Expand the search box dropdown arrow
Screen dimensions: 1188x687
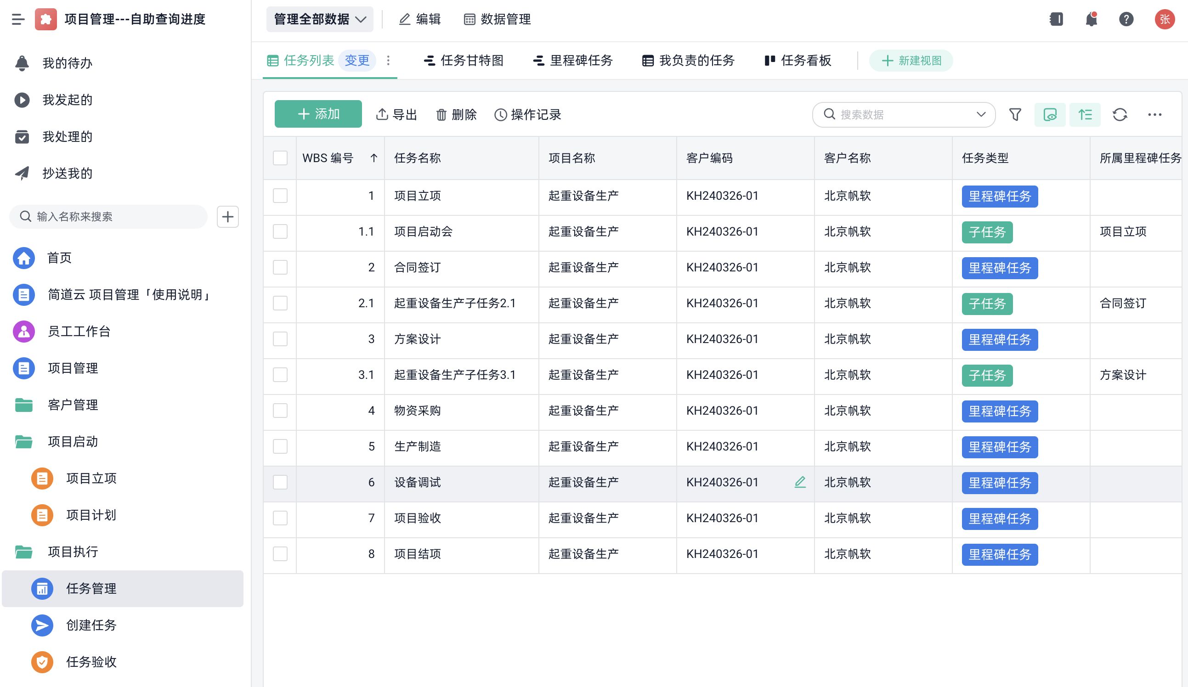point(981,114)
